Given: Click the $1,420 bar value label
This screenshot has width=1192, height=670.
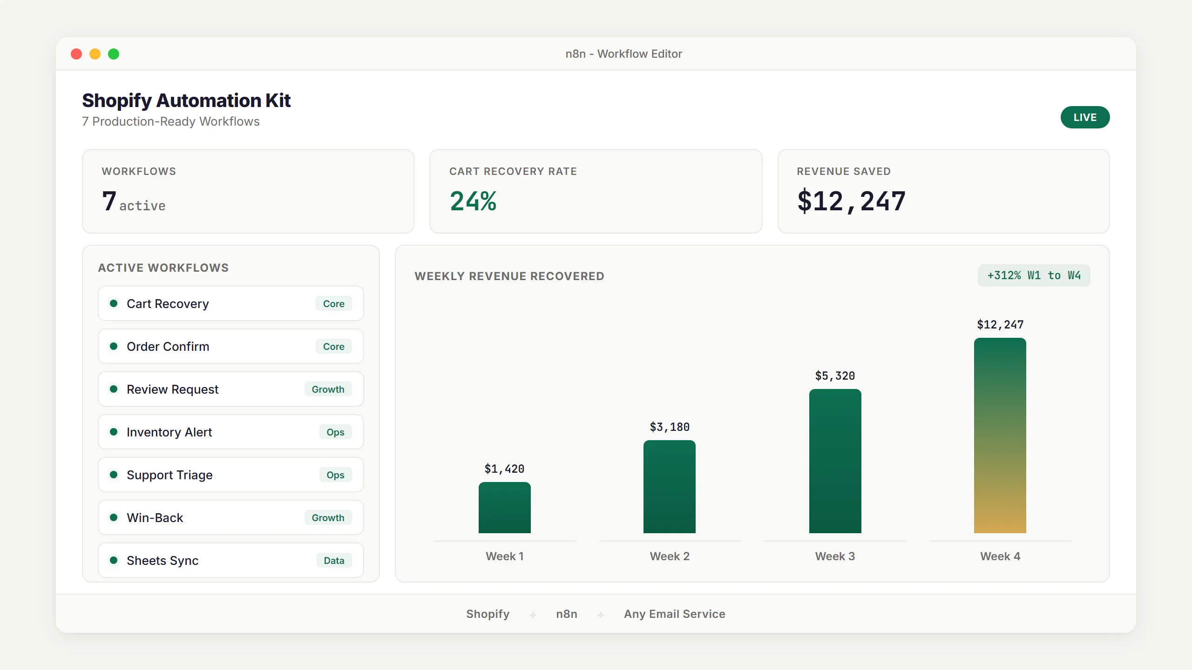Looking at the screenshot, I should (x=505, y=469).
